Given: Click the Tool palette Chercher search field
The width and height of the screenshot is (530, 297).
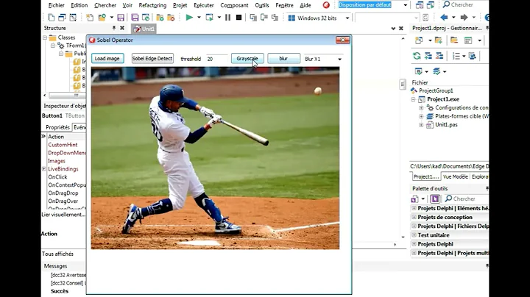Looking at the screenshot, I should coord(466,198).
